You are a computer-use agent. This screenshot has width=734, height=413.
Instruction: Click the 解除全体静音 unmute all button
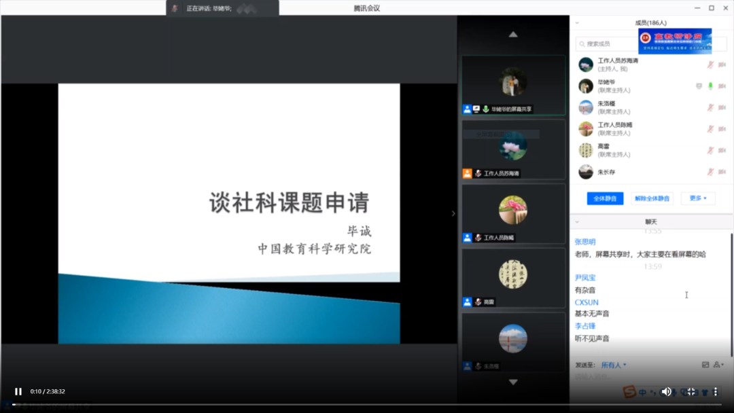click(652, 198)
